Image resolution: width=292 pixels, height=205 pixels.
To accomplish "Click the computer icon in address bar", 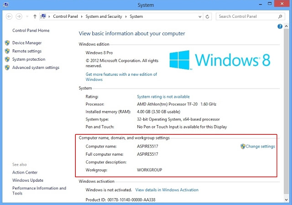I will tap(43, 16).
